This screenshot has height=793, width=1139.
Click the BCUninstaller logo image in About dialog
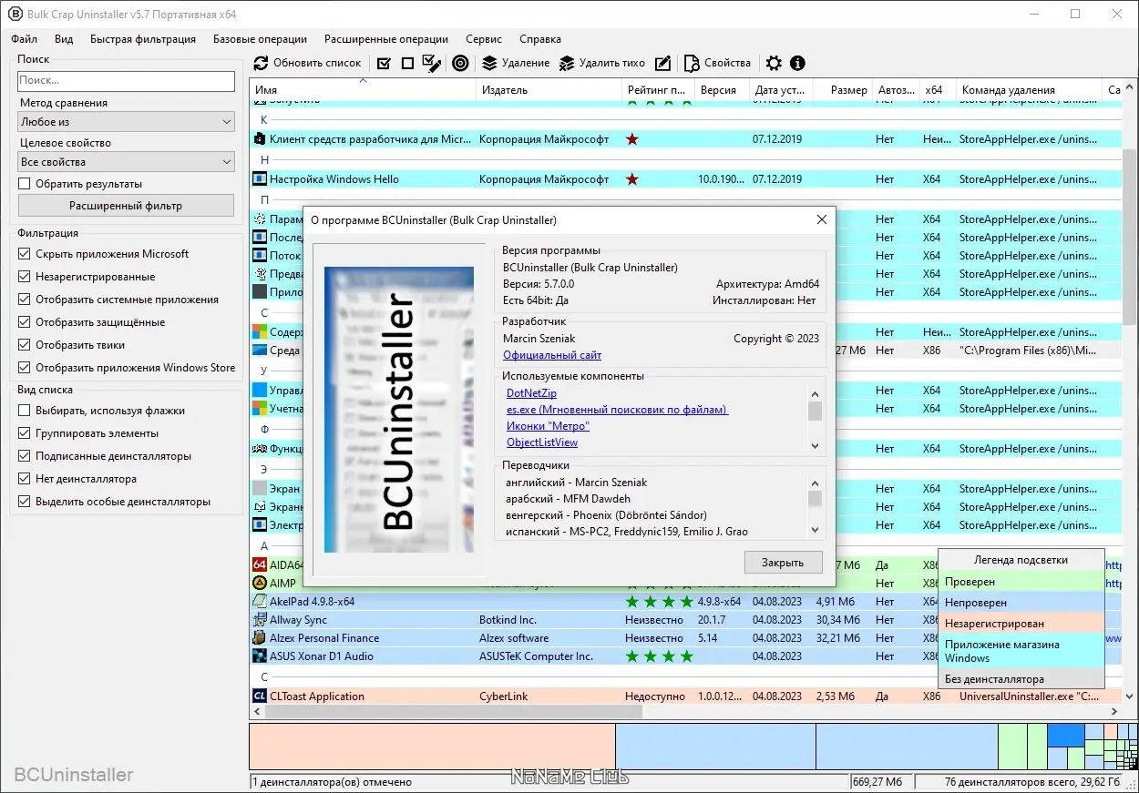tap(399, 410)
